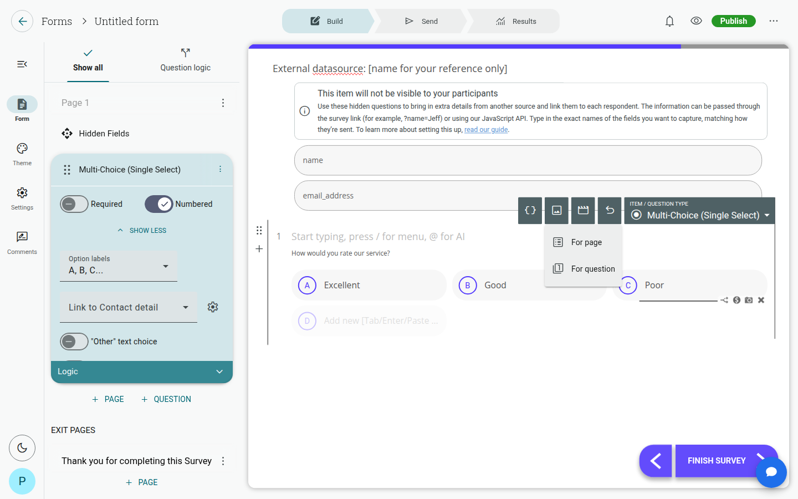The width and height of the screenshot is (798, 499).
Task: Switch to the Show all tab
Action: coord(88,60)
